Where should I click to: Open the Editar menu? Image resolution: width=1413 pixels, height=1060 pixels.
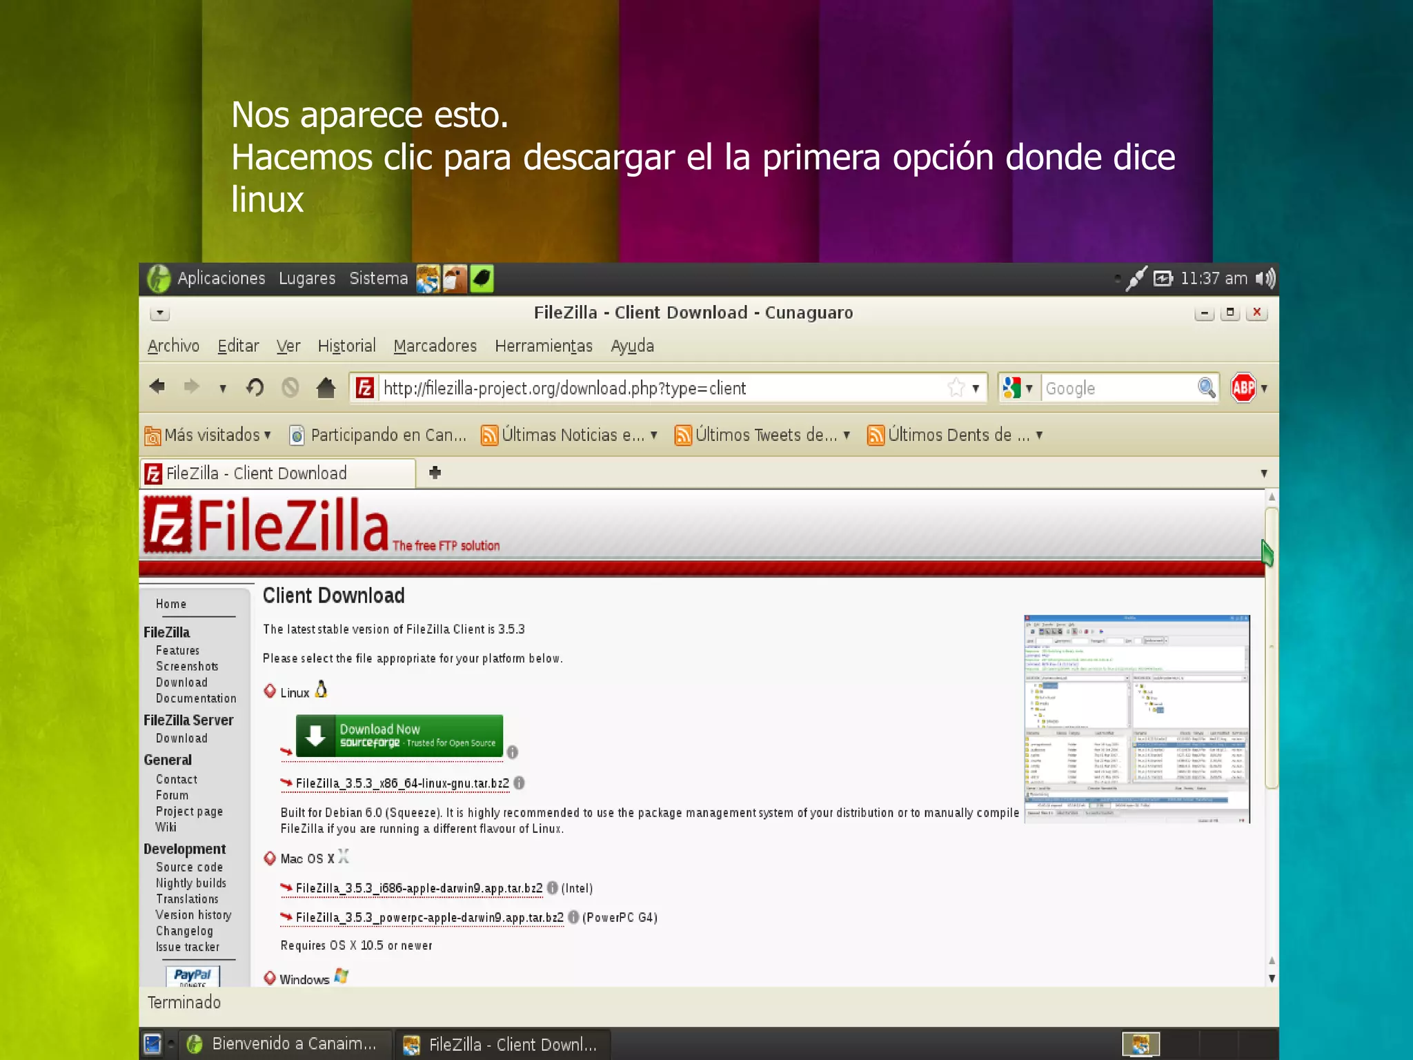(238, 346)
